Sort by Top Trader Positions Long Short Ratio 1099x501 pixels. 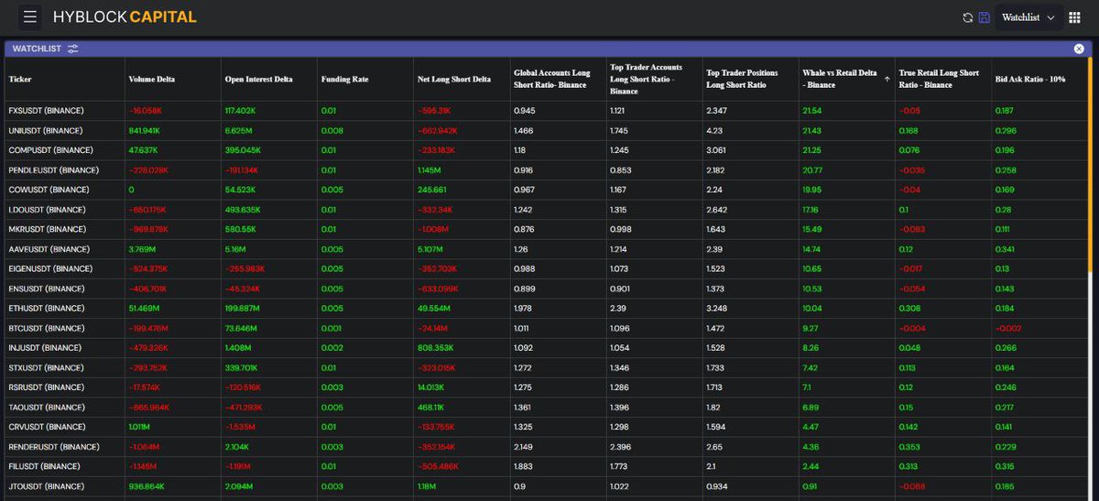(x=742, y=79)
